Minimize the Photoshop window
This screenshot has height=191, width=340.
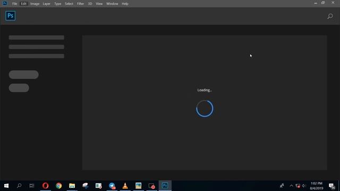tap(316, 3)
